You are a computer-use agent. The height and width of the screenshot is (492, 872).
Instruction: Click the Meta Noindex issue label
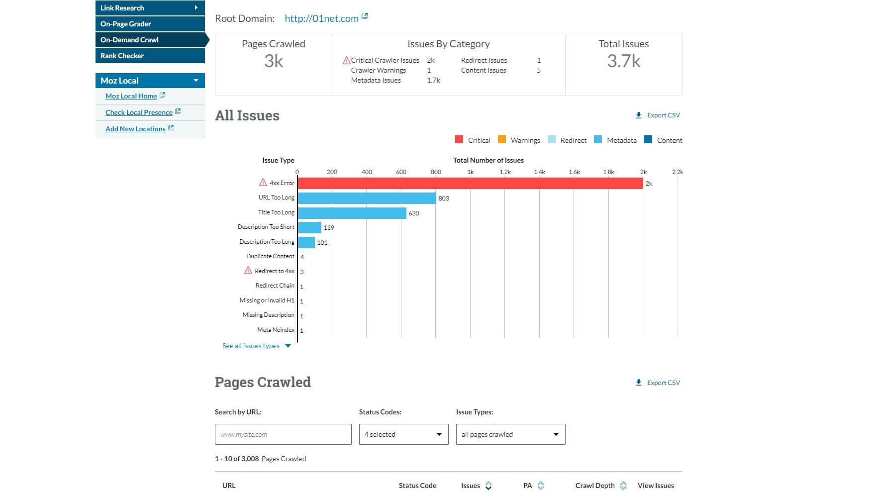pyautogui.click(x=276, y=330)
